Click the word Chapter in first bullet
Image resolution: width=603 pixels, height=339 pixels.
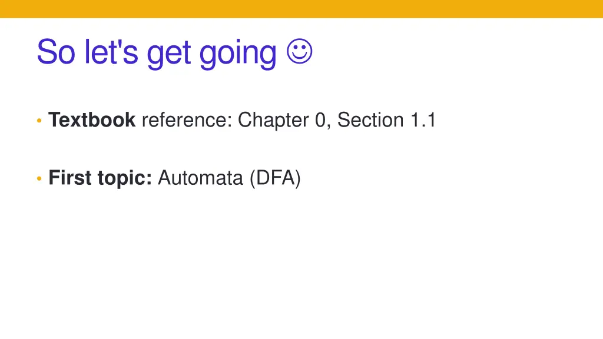click(x=273, y=120)
